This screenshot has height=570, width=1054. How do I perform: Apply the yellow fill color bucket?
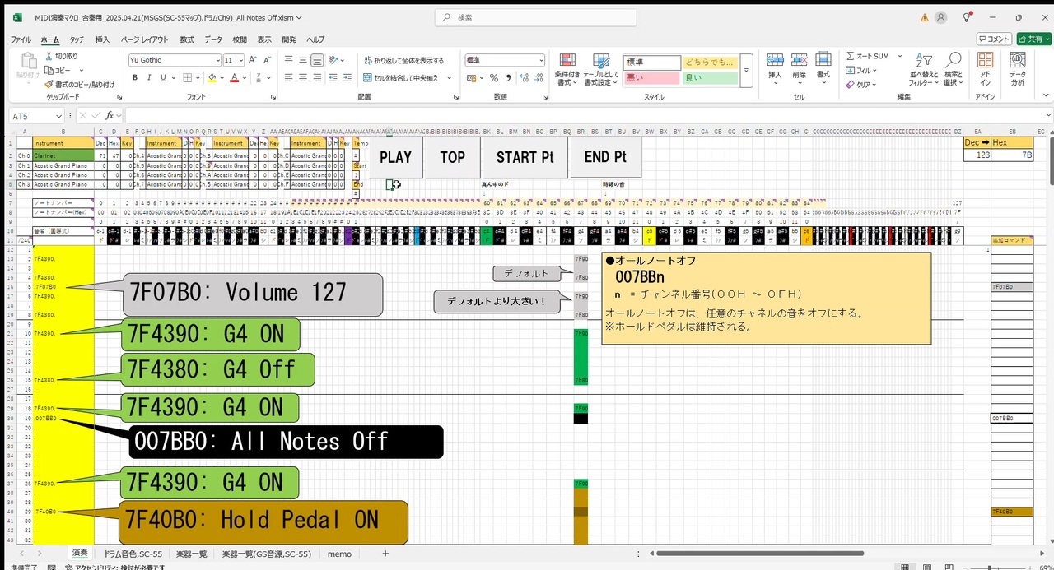[x=212, y=78]
